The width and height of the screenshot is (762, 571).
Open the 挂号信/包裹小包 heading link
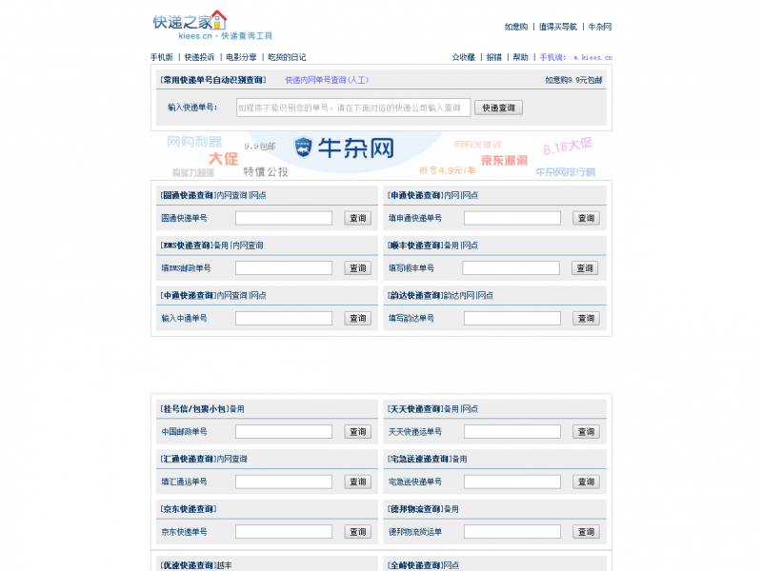pos(194,409)
